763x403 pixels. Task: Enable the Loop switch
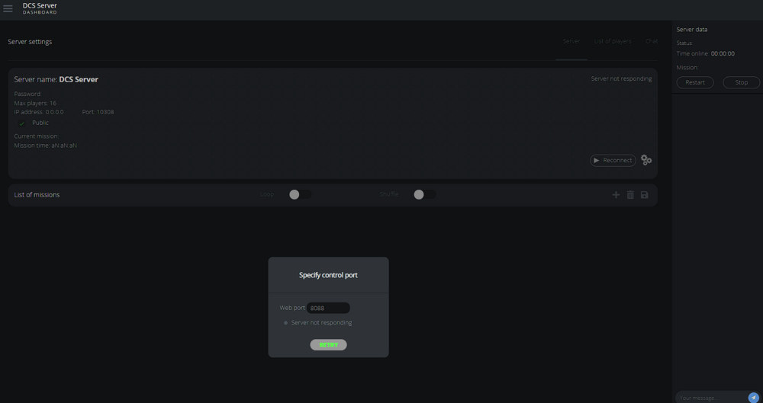(x=300, y=194)
